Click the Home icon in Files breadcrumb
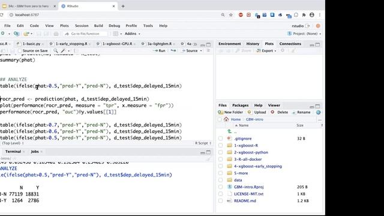 pyautogui.click(x=226, y=119)
